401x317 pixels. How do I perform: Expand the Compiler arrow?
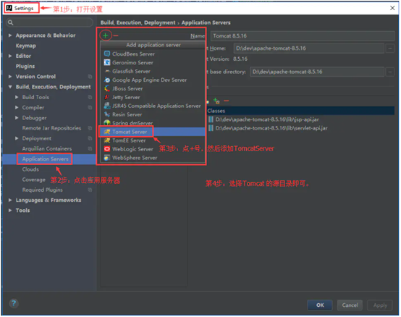tap(17, 107)
